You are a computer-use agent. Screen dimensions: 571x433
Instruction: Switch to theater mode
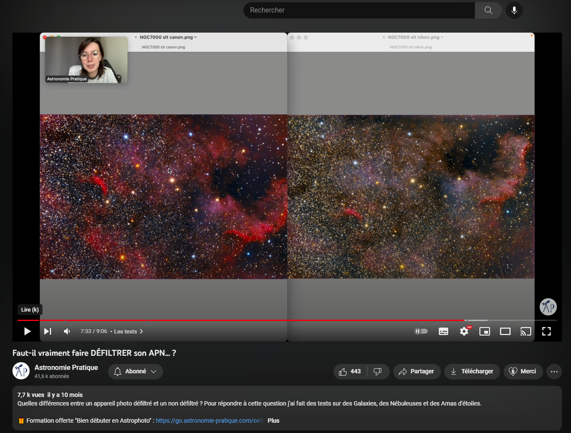click(505, 331)
